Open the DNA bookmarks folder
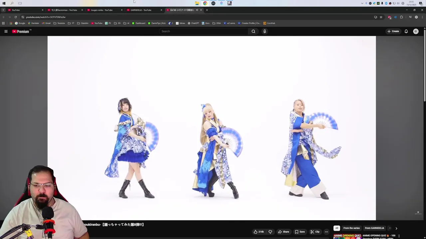The height and width of the screenshot is (239, 426). [x=217, y=23]
